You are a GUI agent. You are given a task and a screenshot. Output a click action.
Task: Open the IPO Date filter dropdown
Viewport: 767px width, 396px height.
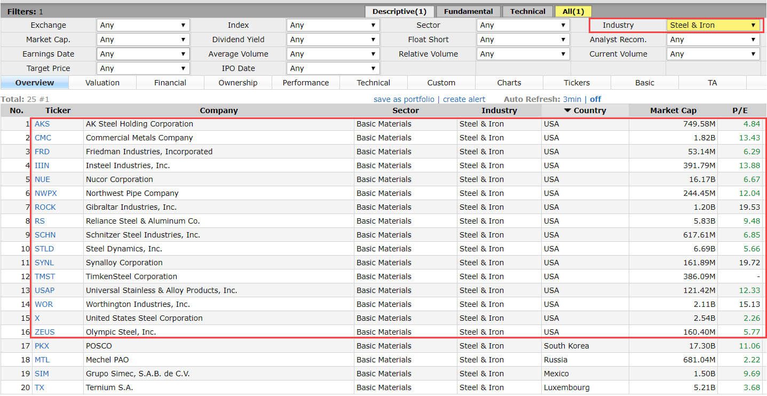pos(333,68)
